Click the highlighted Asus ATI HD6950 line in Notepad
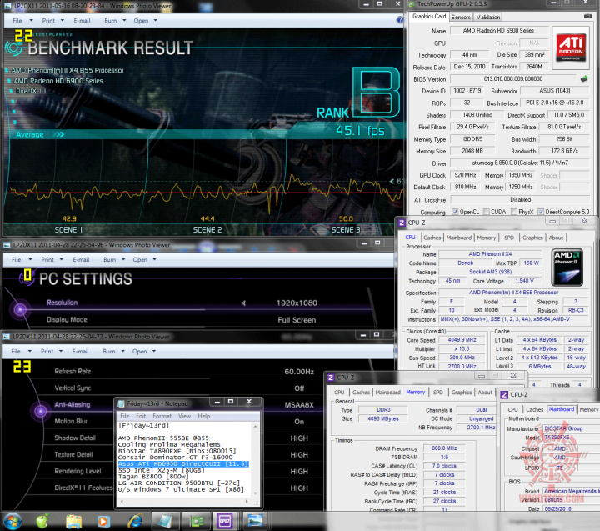Viewport: 600px width, 531px height. 183,464
